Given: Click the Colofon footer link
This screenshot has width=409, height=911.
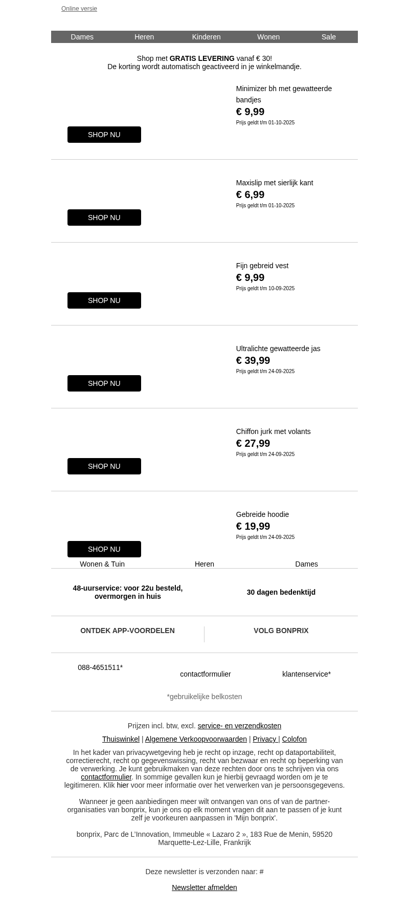Looking at the screenshot, I should click(294, 739).
